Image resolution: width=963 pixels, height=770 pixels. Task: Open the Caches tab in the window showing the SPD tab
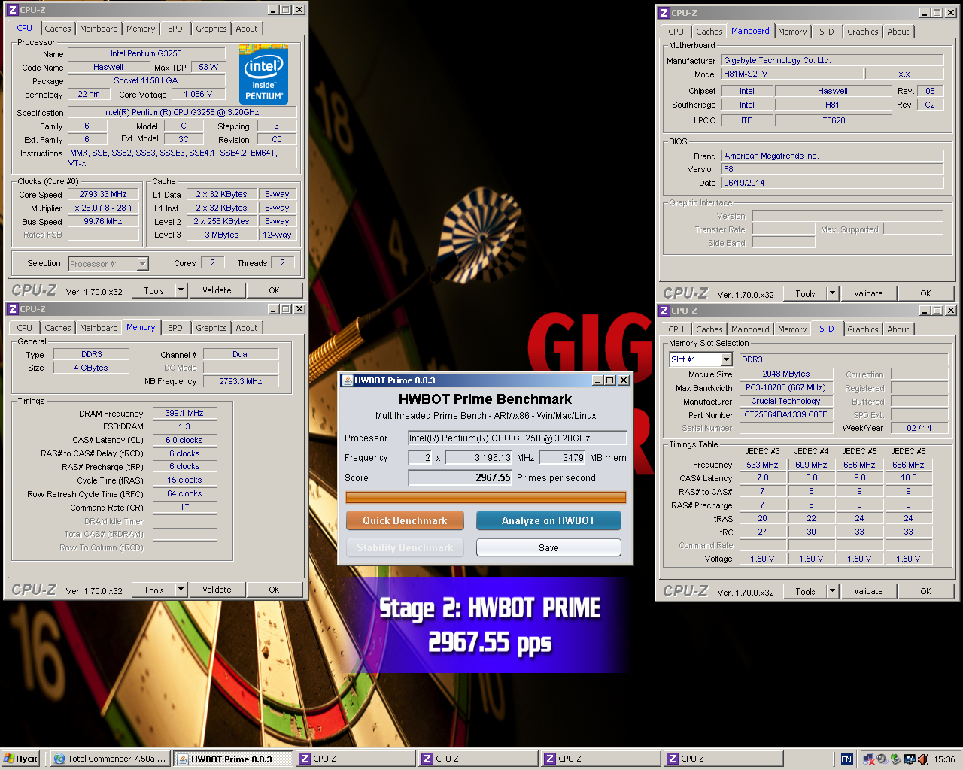(709, 329)
